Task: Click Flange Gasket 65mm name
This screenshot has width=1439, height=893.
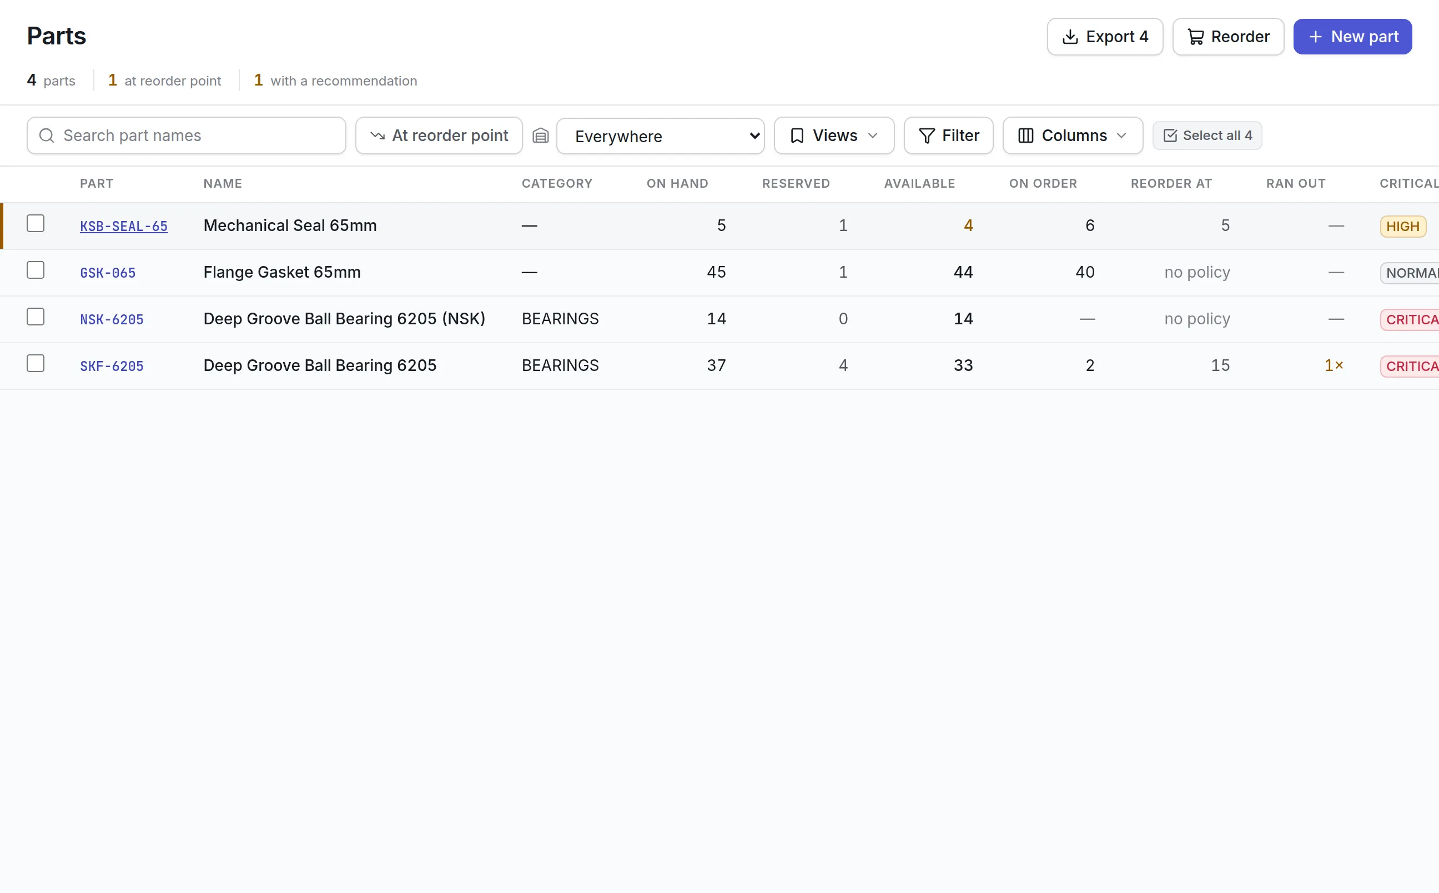Action: coord(281,272)
